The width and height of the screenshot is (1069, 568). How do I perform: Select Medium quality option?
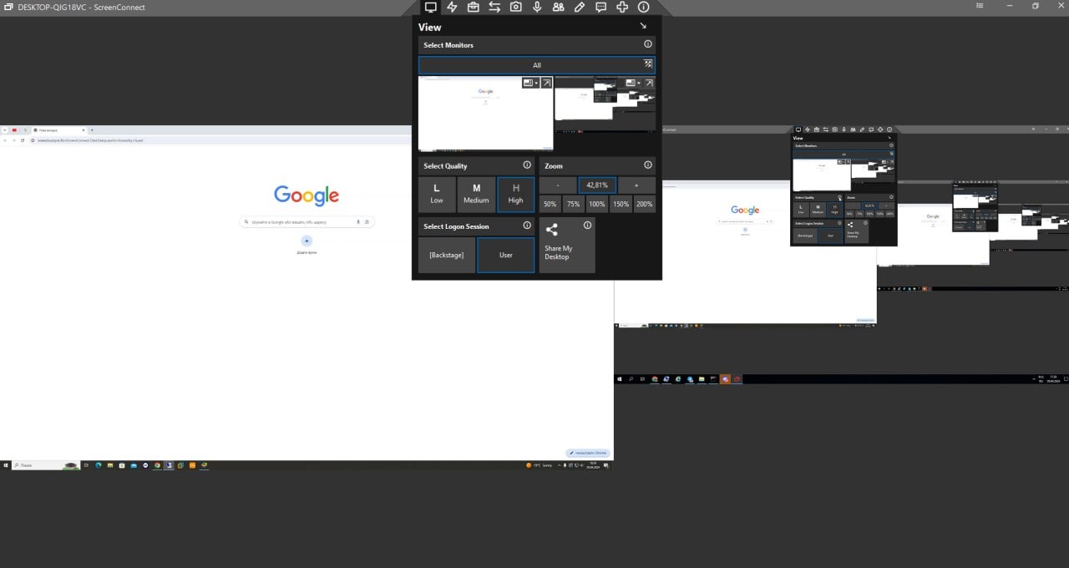[476, 194]
